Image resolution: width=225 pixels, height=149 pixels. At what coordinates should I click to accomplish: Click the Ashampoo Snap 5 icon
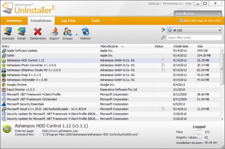[4, 75]
